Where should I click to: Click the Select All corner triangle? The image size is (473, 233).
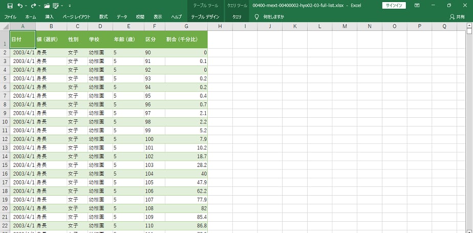click(5, 26)
